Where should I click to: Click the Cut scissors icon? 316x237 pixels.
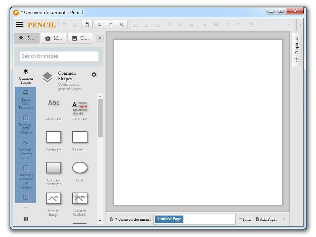point(75,25)
